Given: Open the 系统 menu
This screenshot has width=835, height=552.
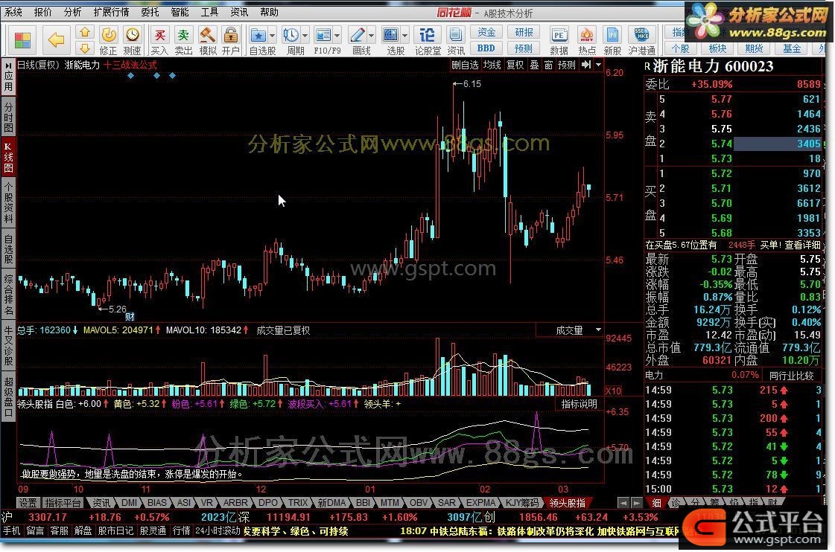Looking at the screenshot, I should click(x=13, y=12).
